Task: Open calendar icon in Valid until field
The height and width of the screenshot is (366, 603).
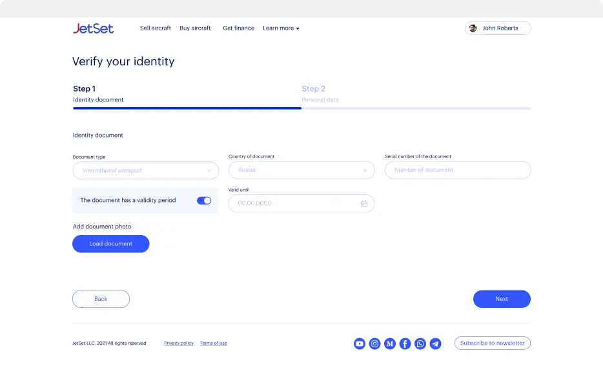Action: pyautogui.click(x=363, y=203)
